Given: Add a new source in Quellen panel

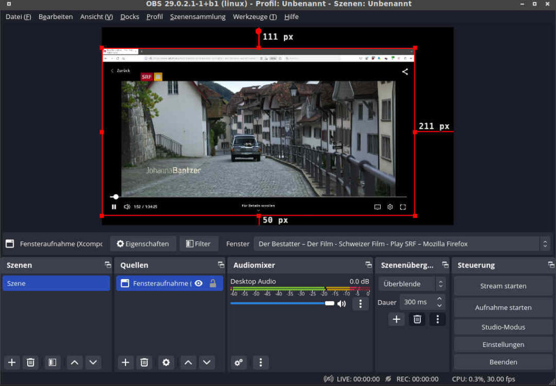Looking at the screenshot, I should point(125,362).
